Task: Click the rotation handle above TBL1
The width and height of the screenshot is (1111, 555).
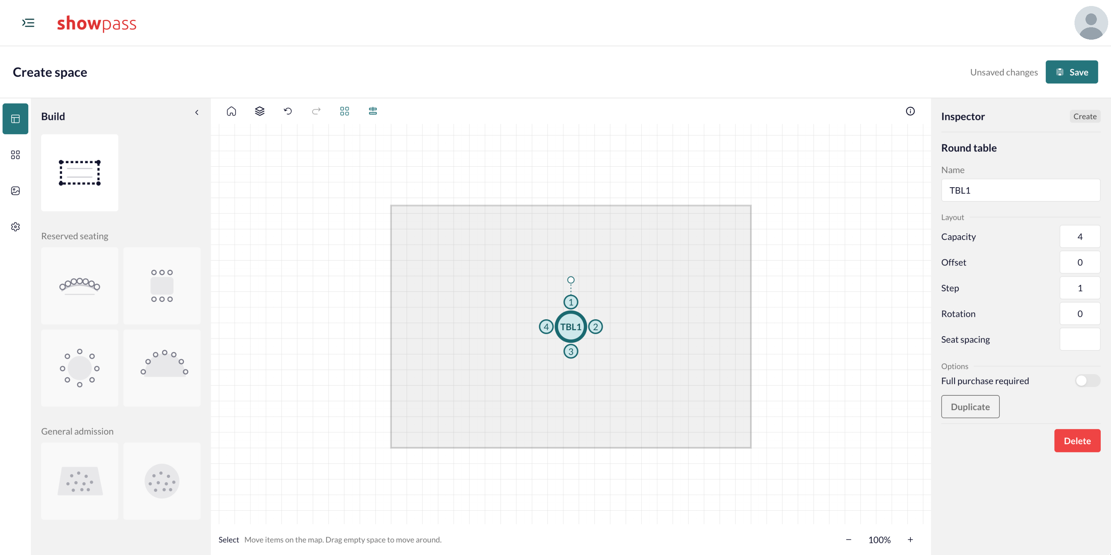Action: click(x=571, y=280)
